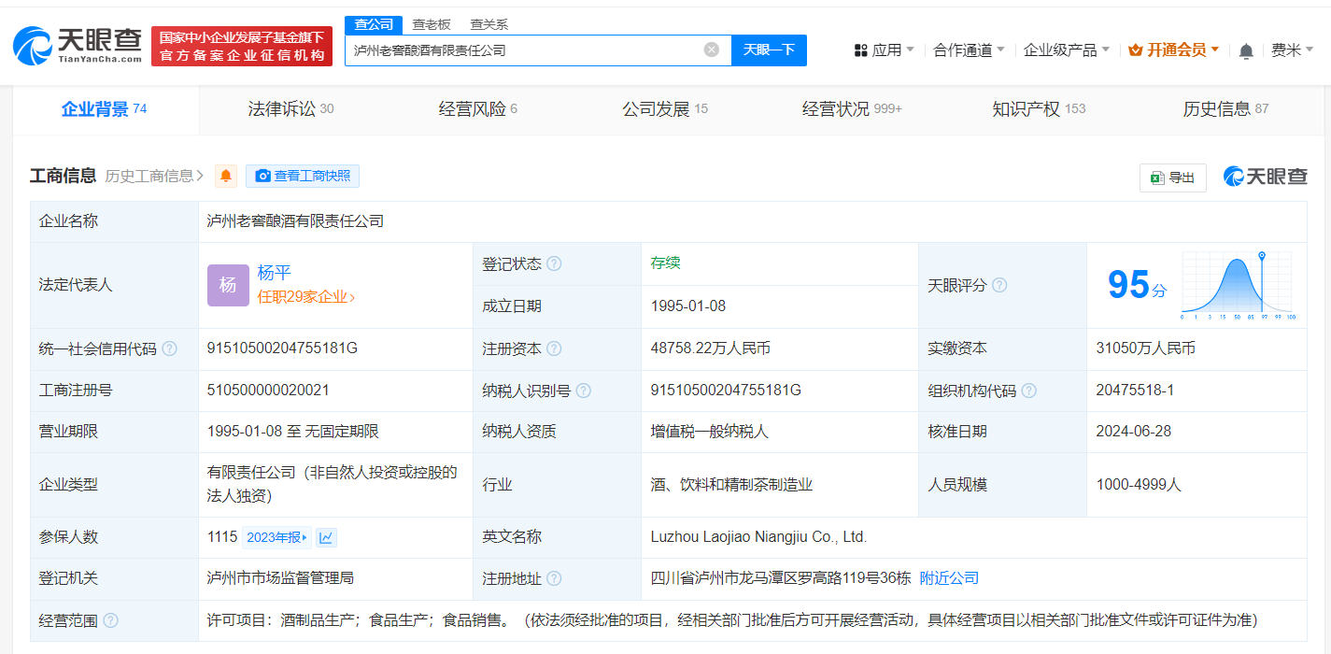Screen dimensions: 1331x654
Task: Open the 查老板 search tab
Action: (430, 24)
